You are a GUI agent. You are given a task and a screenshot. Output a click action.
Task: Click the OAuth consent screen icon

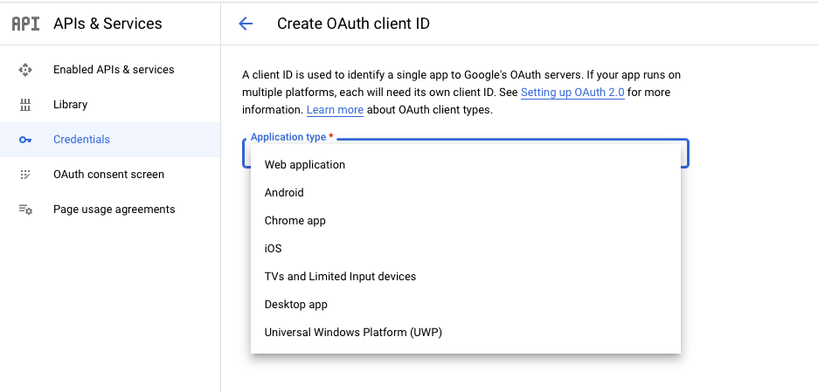[25, 175]
